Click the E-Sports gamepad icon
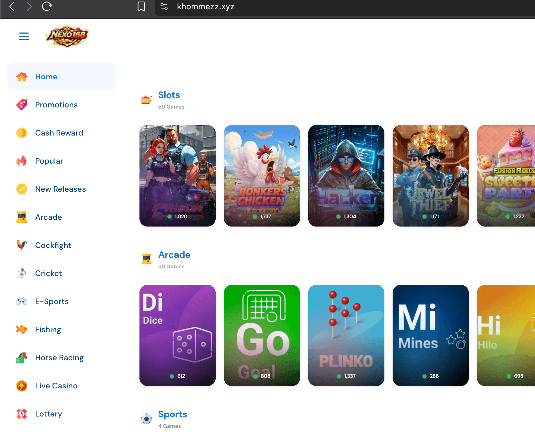This screenshot has height=432, width=535. [22, 301]
